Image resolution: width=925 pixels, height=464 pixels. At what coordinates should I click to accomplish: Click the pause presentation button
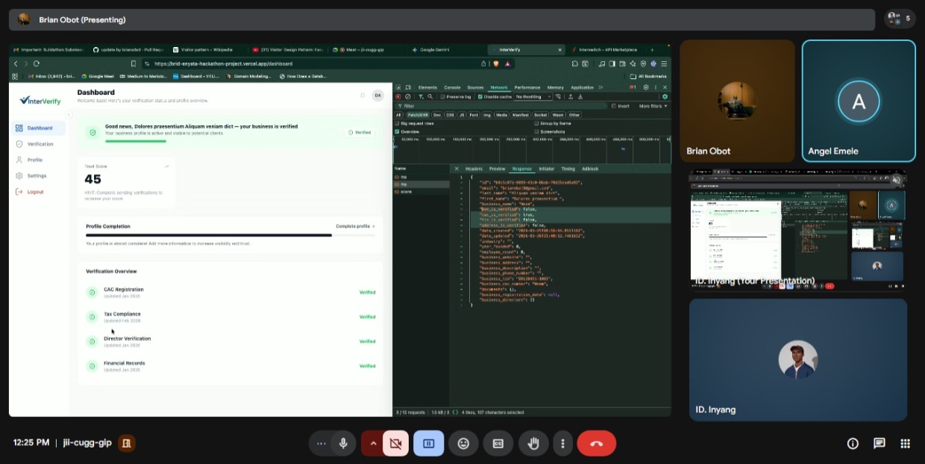tap(428, 443)
